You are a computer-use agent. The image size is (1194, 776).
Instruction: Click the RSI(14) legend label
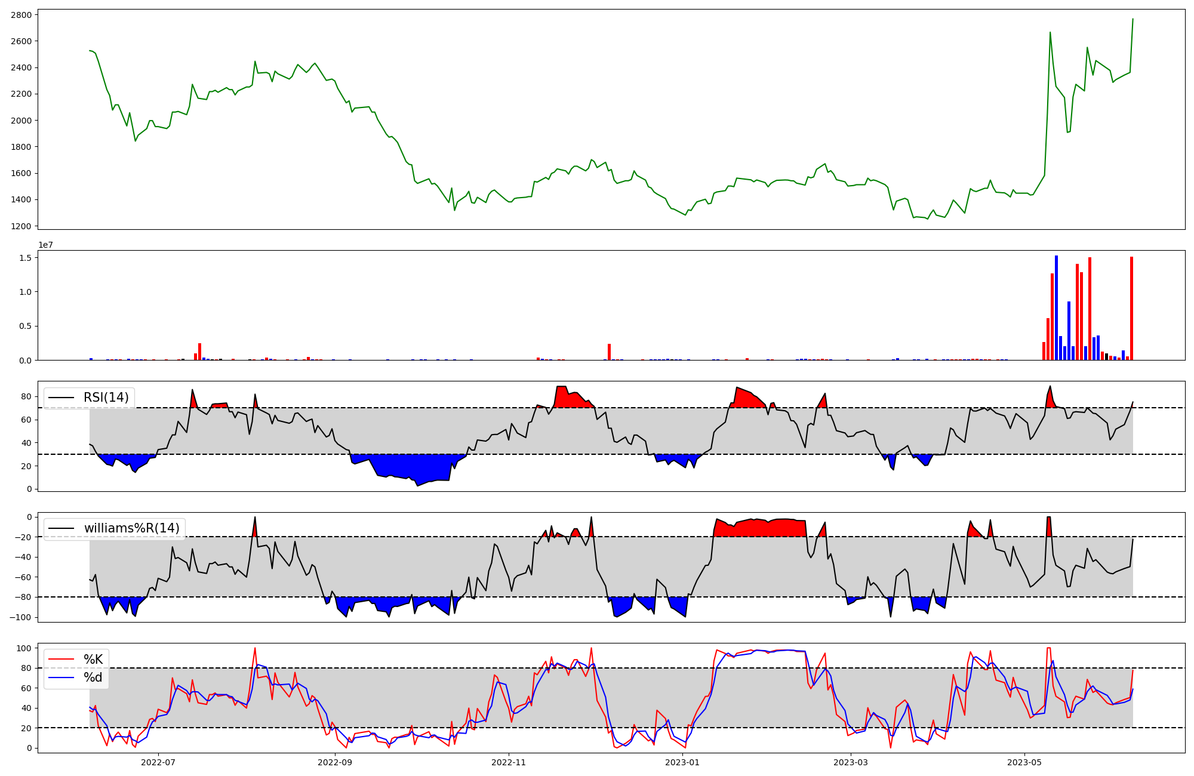point(106,398)
